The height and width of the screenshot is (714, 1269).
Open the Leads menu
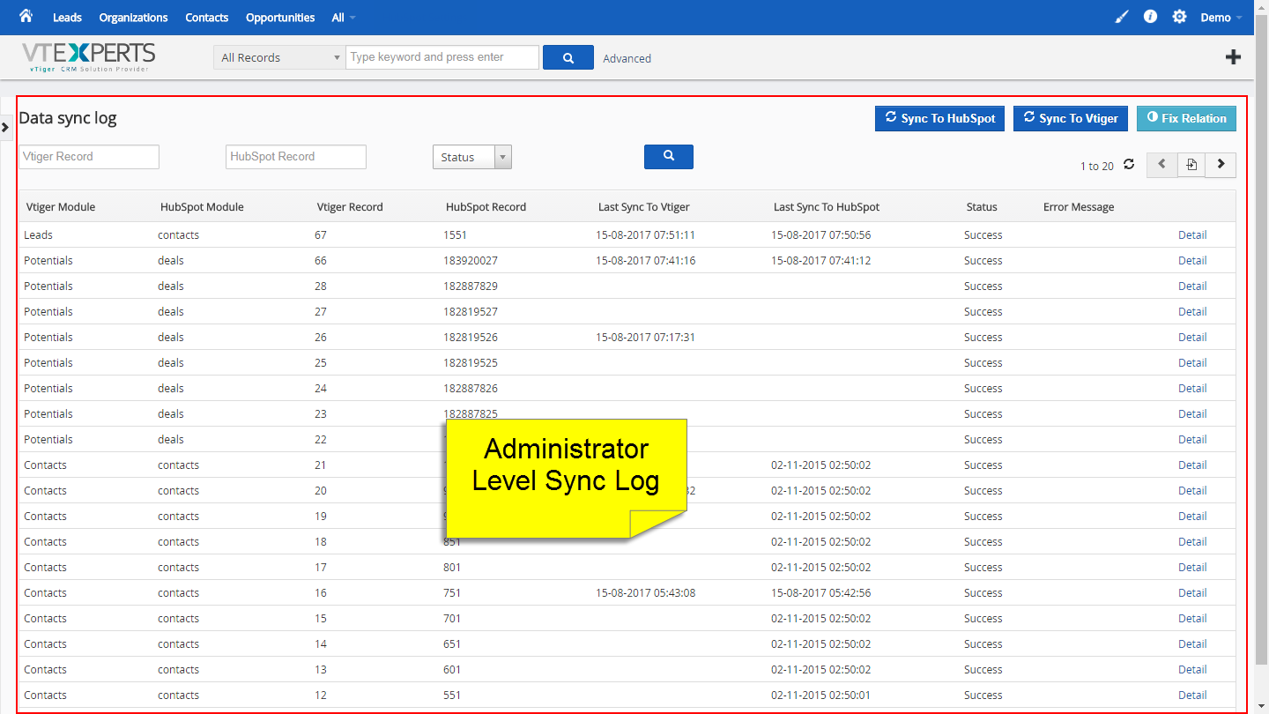click(x=67, y=18)
